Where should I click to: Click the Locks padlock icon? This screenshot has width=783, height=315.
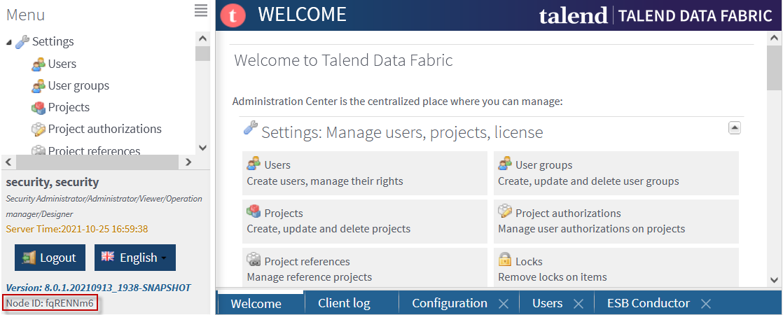pyautogui.click(x=505, y=260)
